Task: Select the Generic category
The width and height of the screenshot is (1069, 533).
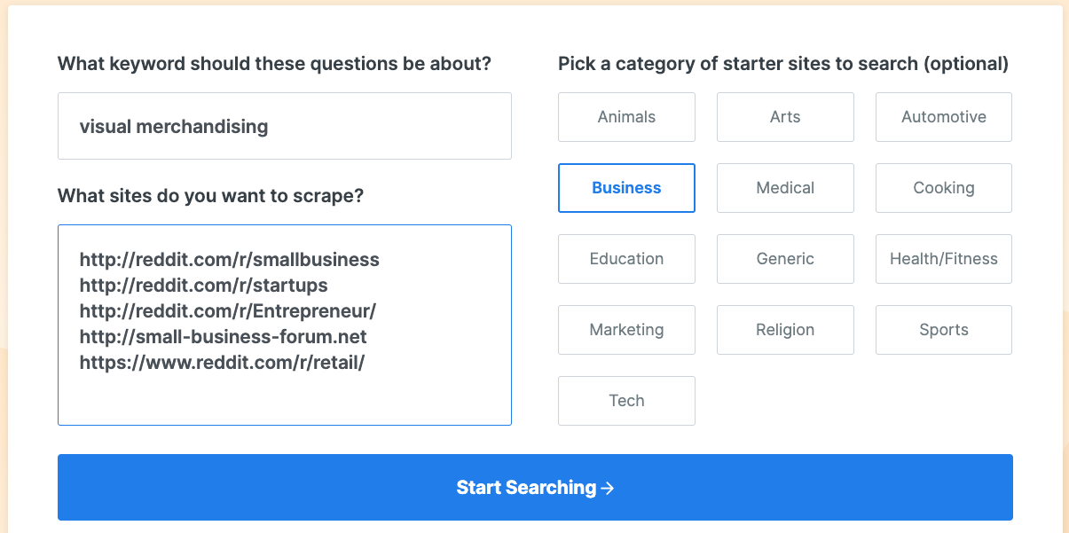Action: (785, 259)
